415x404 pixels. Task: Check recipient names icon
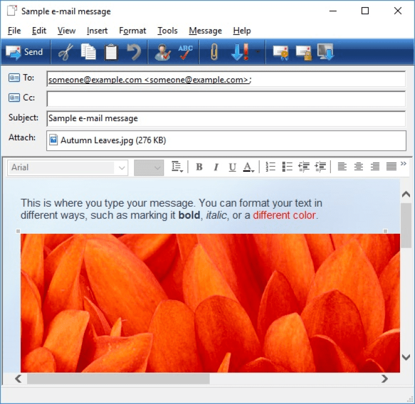(162, 52)
